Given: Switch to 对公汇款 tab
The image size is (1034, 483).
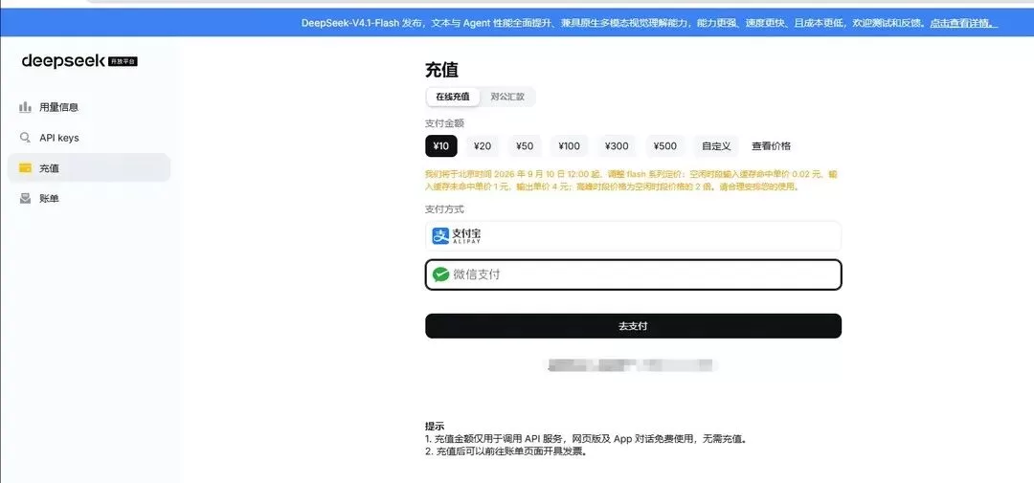Looking at the screenshot, I should [507, 97].
